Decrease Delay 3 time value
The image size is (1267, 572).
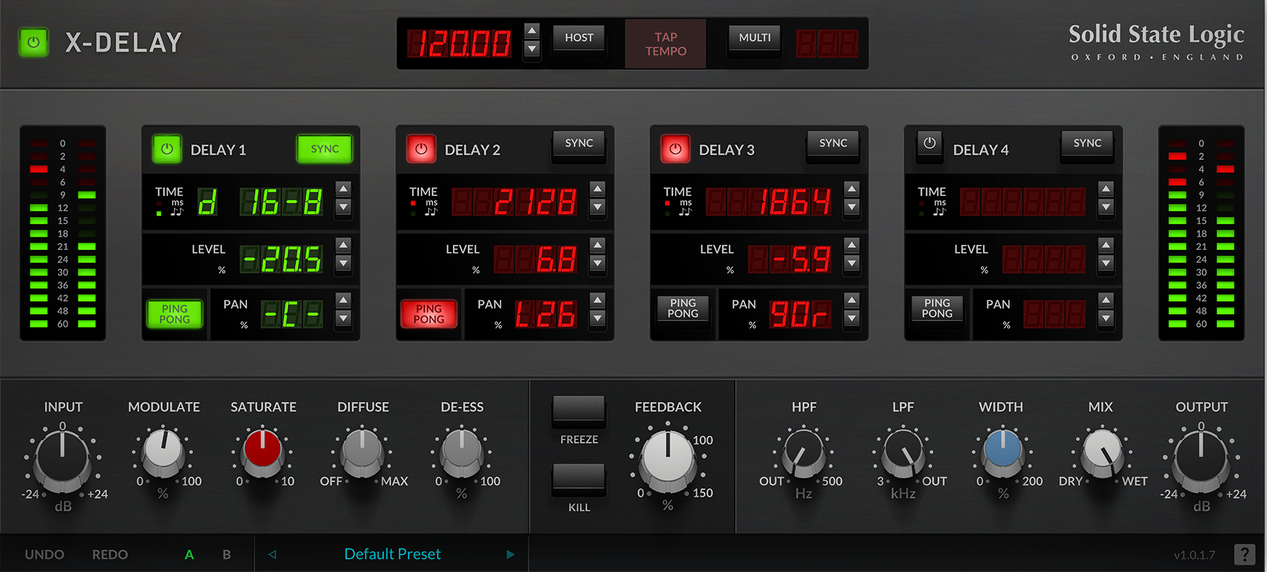(851, 207)
